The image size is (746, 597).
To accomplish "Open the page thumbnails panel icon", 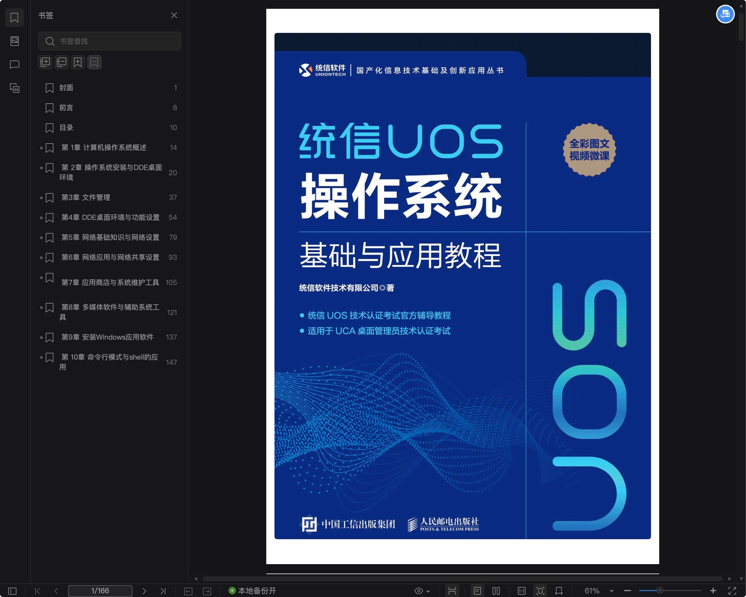I will (x=15, y=41).
